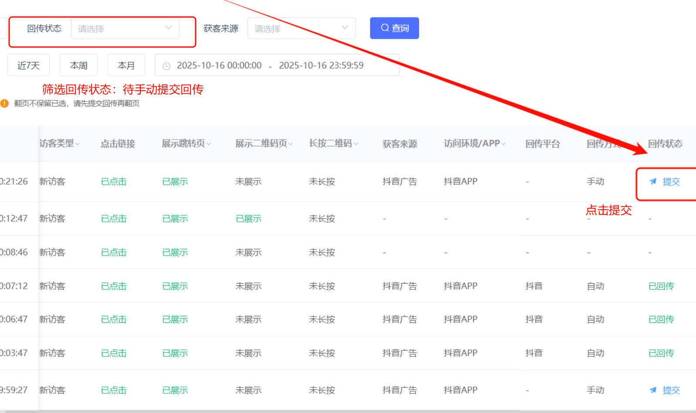Open the 回传状态 filter dropdown
Image resolution: width=696 pixels, height=413 pixels.
125,29
